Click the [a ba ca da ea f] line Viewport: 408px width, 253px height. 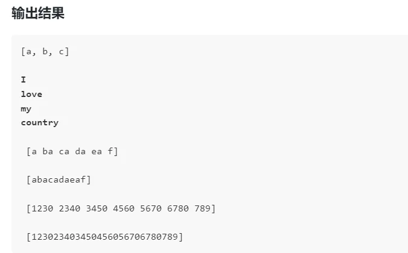coord(72,151)
